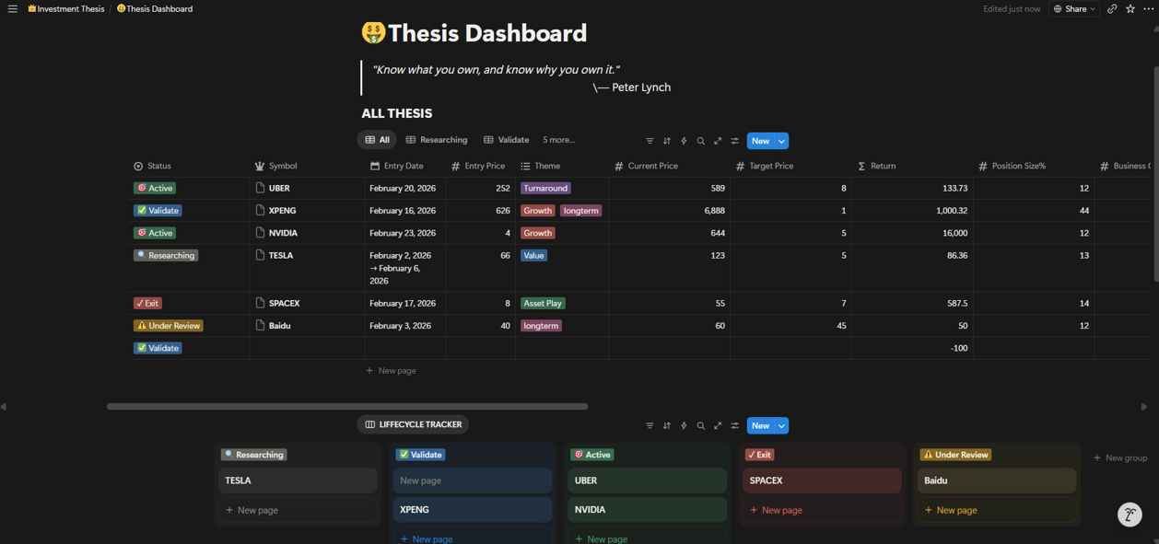Click Thesis Dashboard breadcrumb
Image resolution: width=1159 pixels, height=544 pixels.
[x=155, y=9]
